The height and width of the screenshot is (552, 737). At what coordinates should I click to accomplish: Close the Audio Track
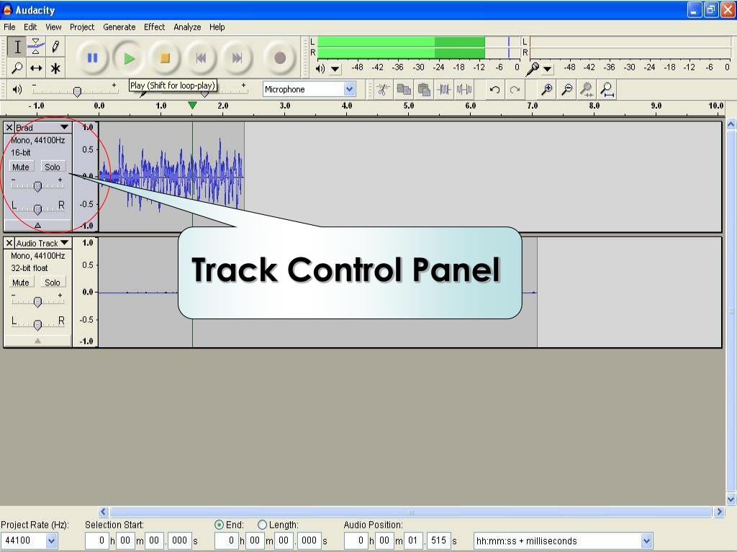tap(9, 243)
